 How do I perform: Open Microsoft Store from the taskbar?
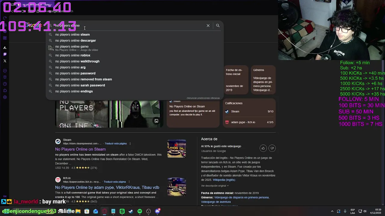click(87, 211)
